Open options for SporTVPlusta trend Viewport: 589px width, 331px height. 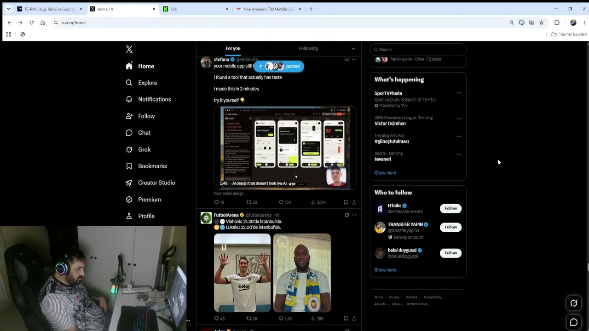459,93
